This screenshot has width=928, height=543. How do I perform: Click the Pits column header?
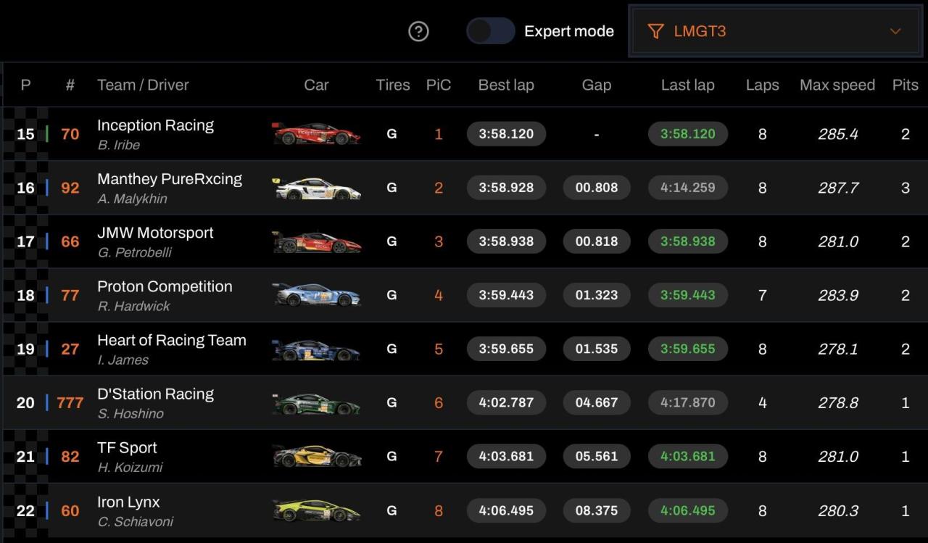905,85
